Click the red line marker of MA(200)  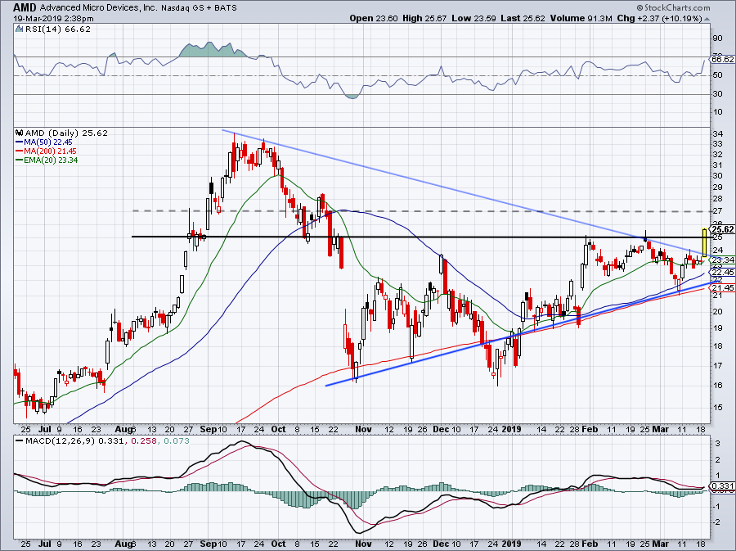[x=20, y=151]
